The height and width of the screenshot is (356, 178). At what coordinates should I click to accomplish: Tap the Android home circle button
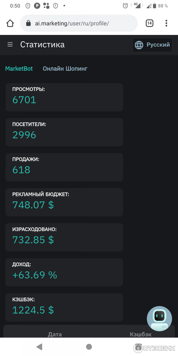pyautogui.click(x=89, y=347)
